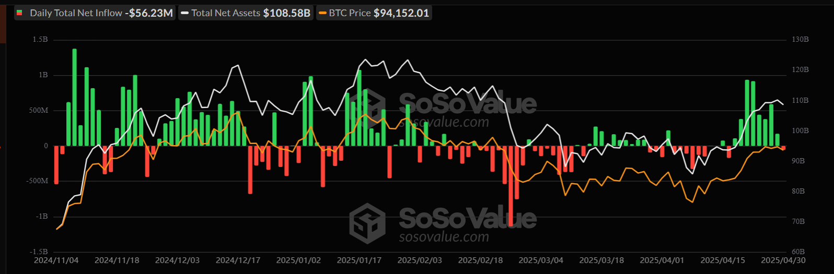Click the 1.5B left axis label

[x=40, y=40]
